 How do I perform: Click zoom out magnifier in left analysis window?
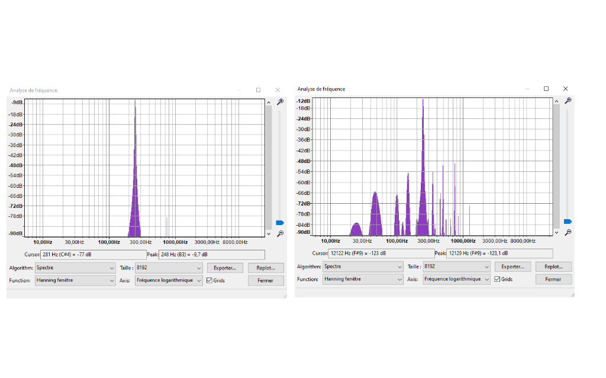[280, 234]
